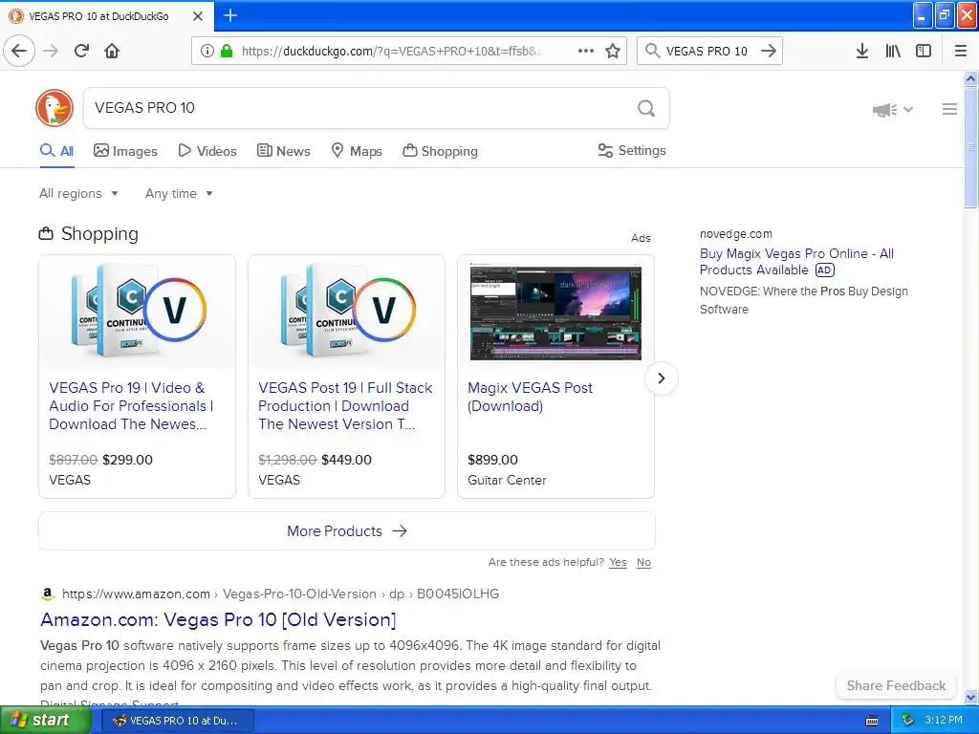Bookmark this page with the star
The height and width of the screenshot is (734, 979).
[x=613, y=51]
